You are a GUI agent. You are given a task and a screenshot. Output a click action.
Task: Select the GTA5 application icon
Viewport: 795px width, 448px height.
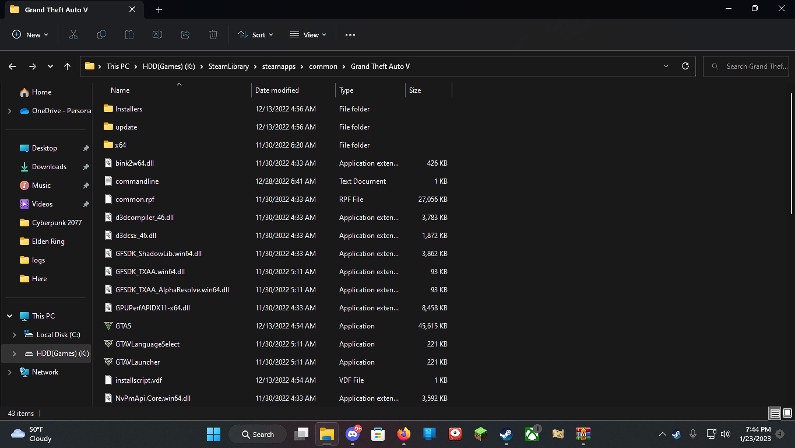(x=108, y=326)
